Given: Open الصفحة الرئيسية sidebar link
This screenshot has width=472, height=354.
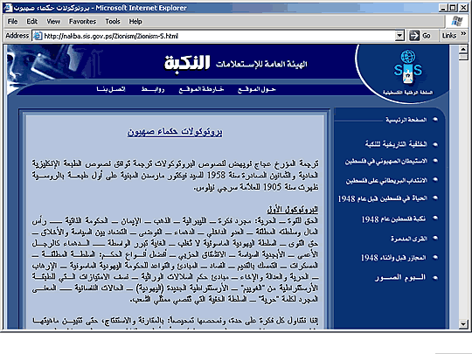Looking at the screenshot, I should click(406, 120).
